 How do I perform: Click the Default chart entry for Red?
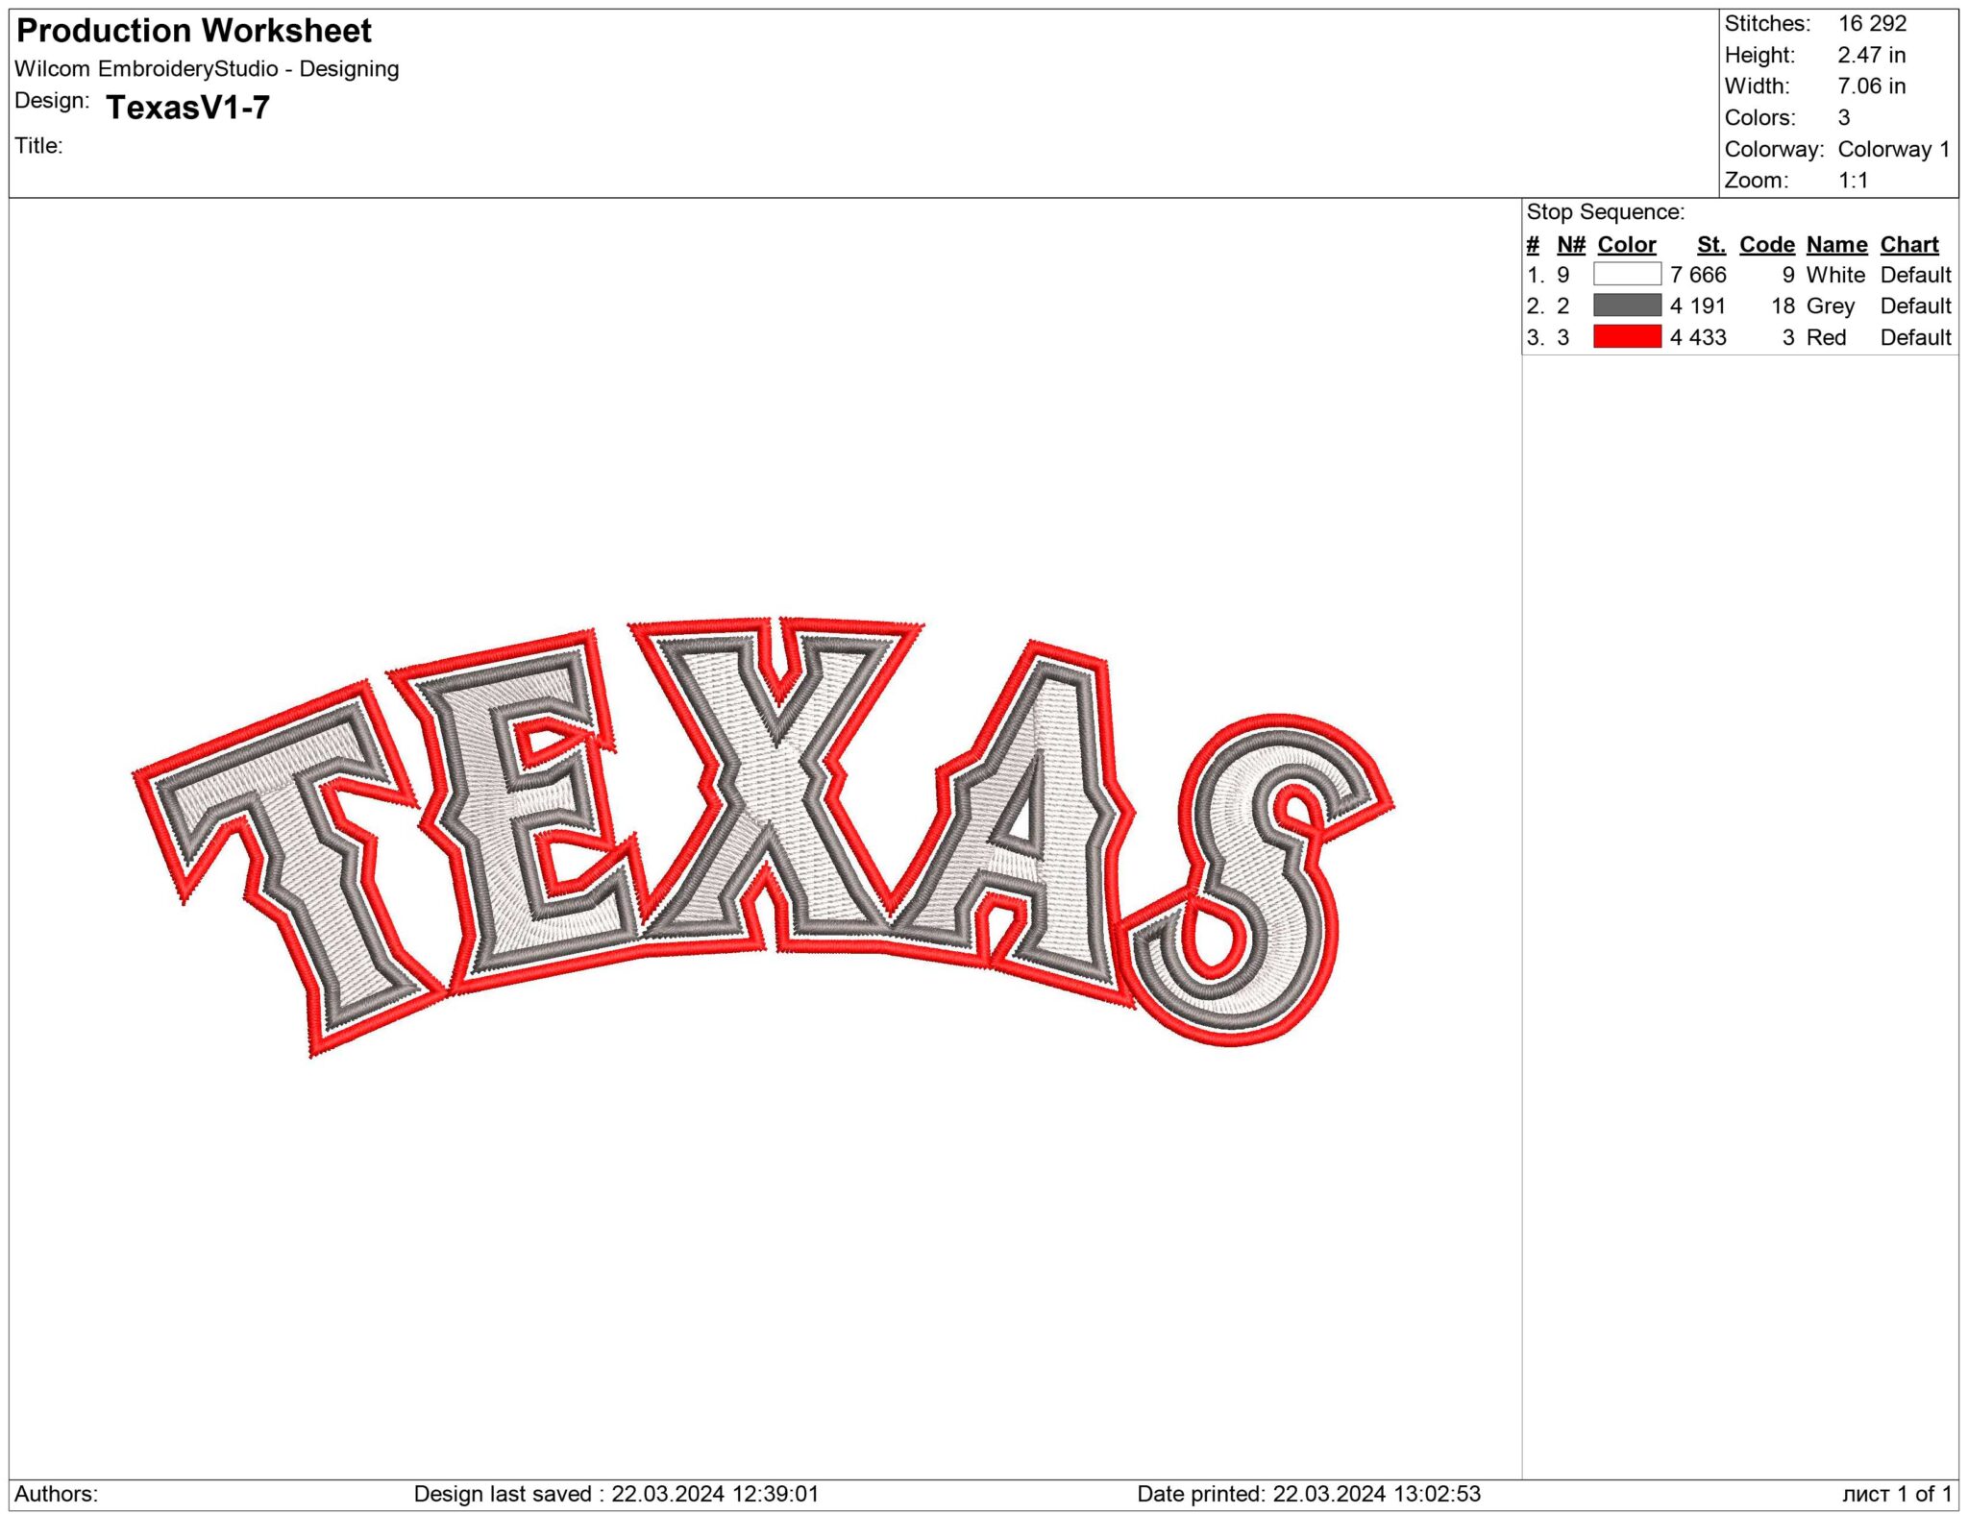pos(1917,338)
